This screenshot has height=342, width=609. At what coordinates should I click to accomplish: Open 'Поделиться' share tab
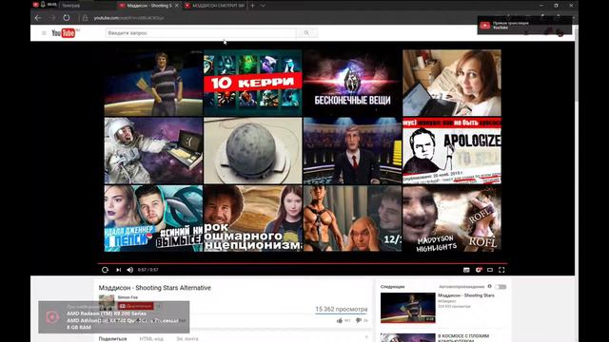click(112, 338)
